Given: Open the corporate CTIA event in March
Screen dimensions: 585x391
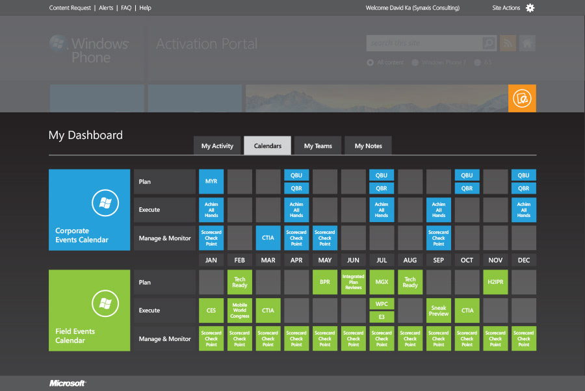Looking at the screenshot, I should pyautogui.click(x=268, y=238).
